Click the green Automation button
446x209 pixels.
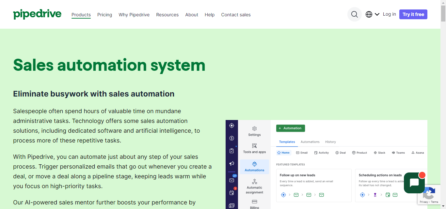pos(290,128)
